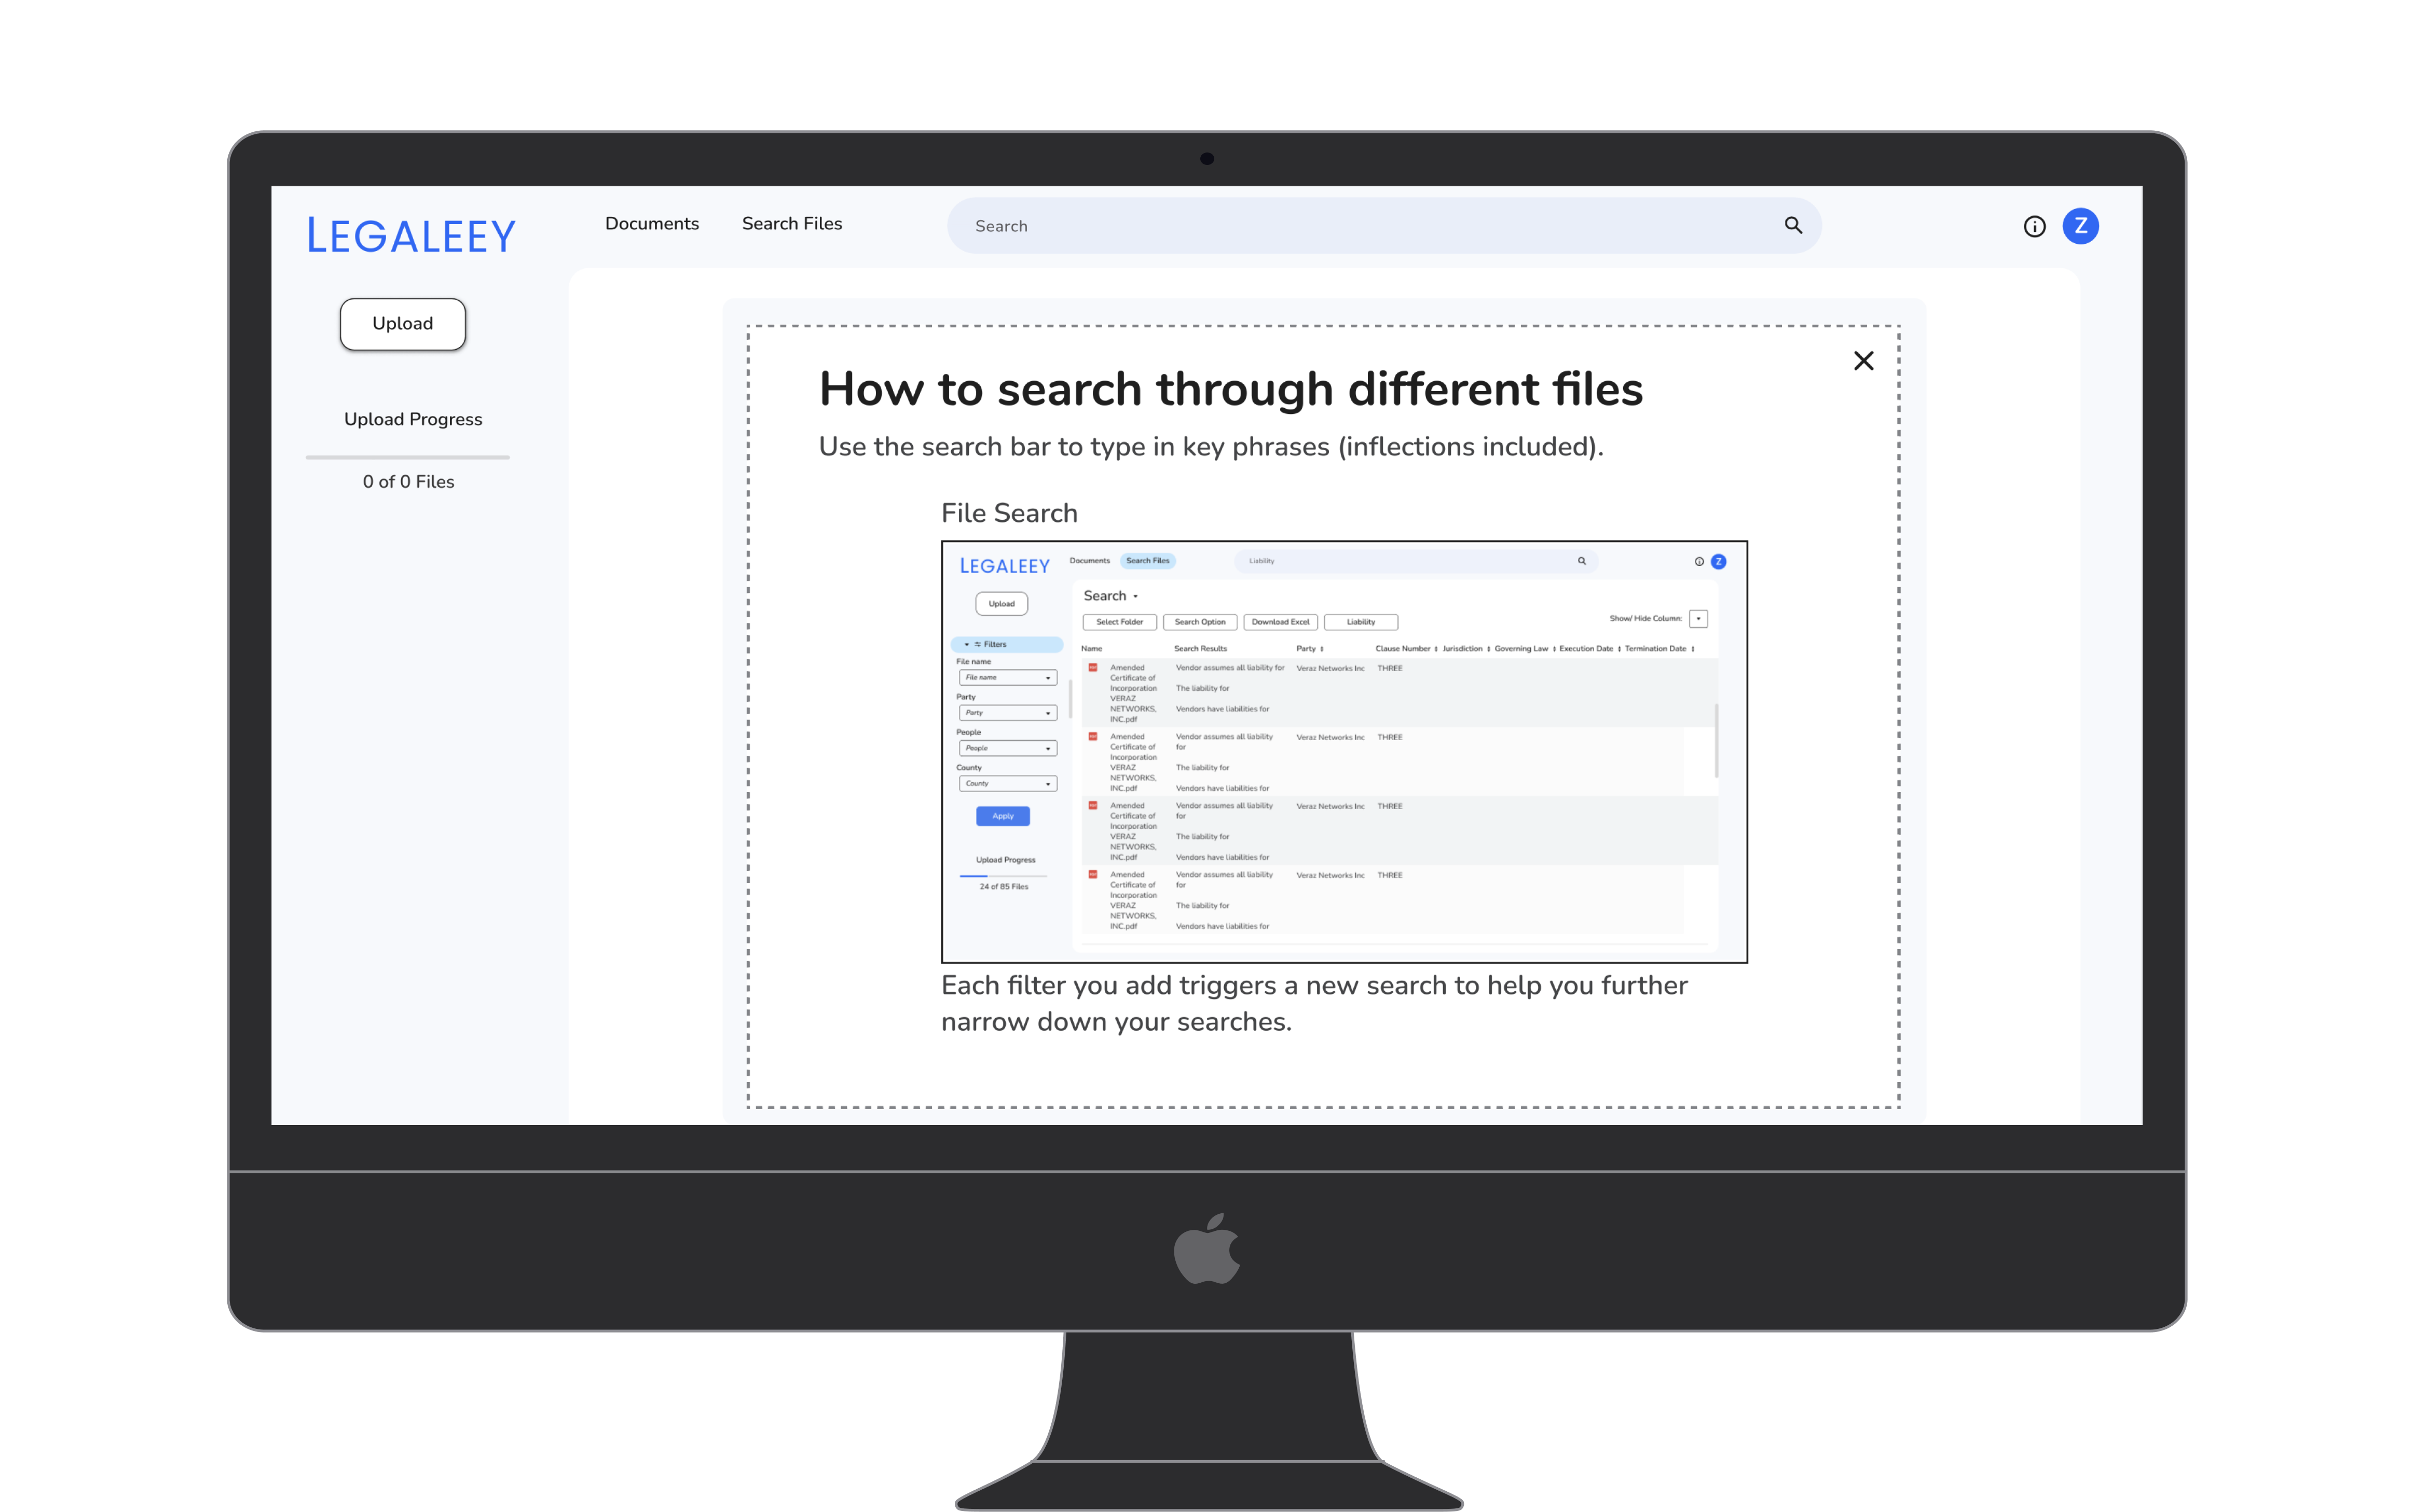Screen dimensions: 2414x1512
Task: Click the 'Upload Progress' label
Action: click(x=413, y=420)
